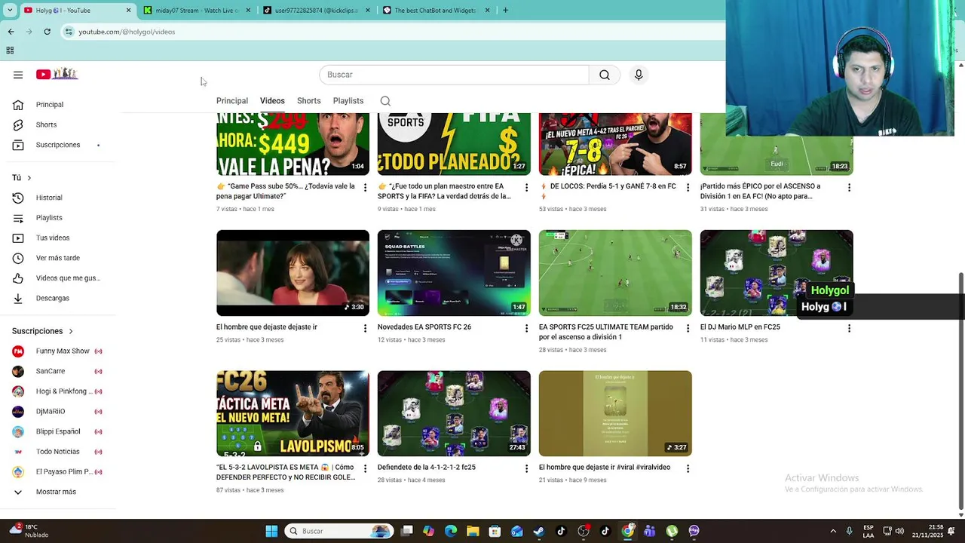The height and width of the screenshot is (543, 965).
Task: Open File Explorer from taskbar
Action: pyautogui.click(x=473, y=531)
